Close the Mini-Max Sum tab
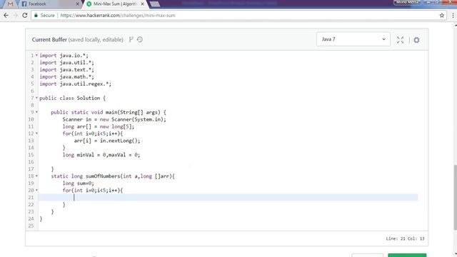Screen dimensions: 457x257 click(x=142, y=4)
